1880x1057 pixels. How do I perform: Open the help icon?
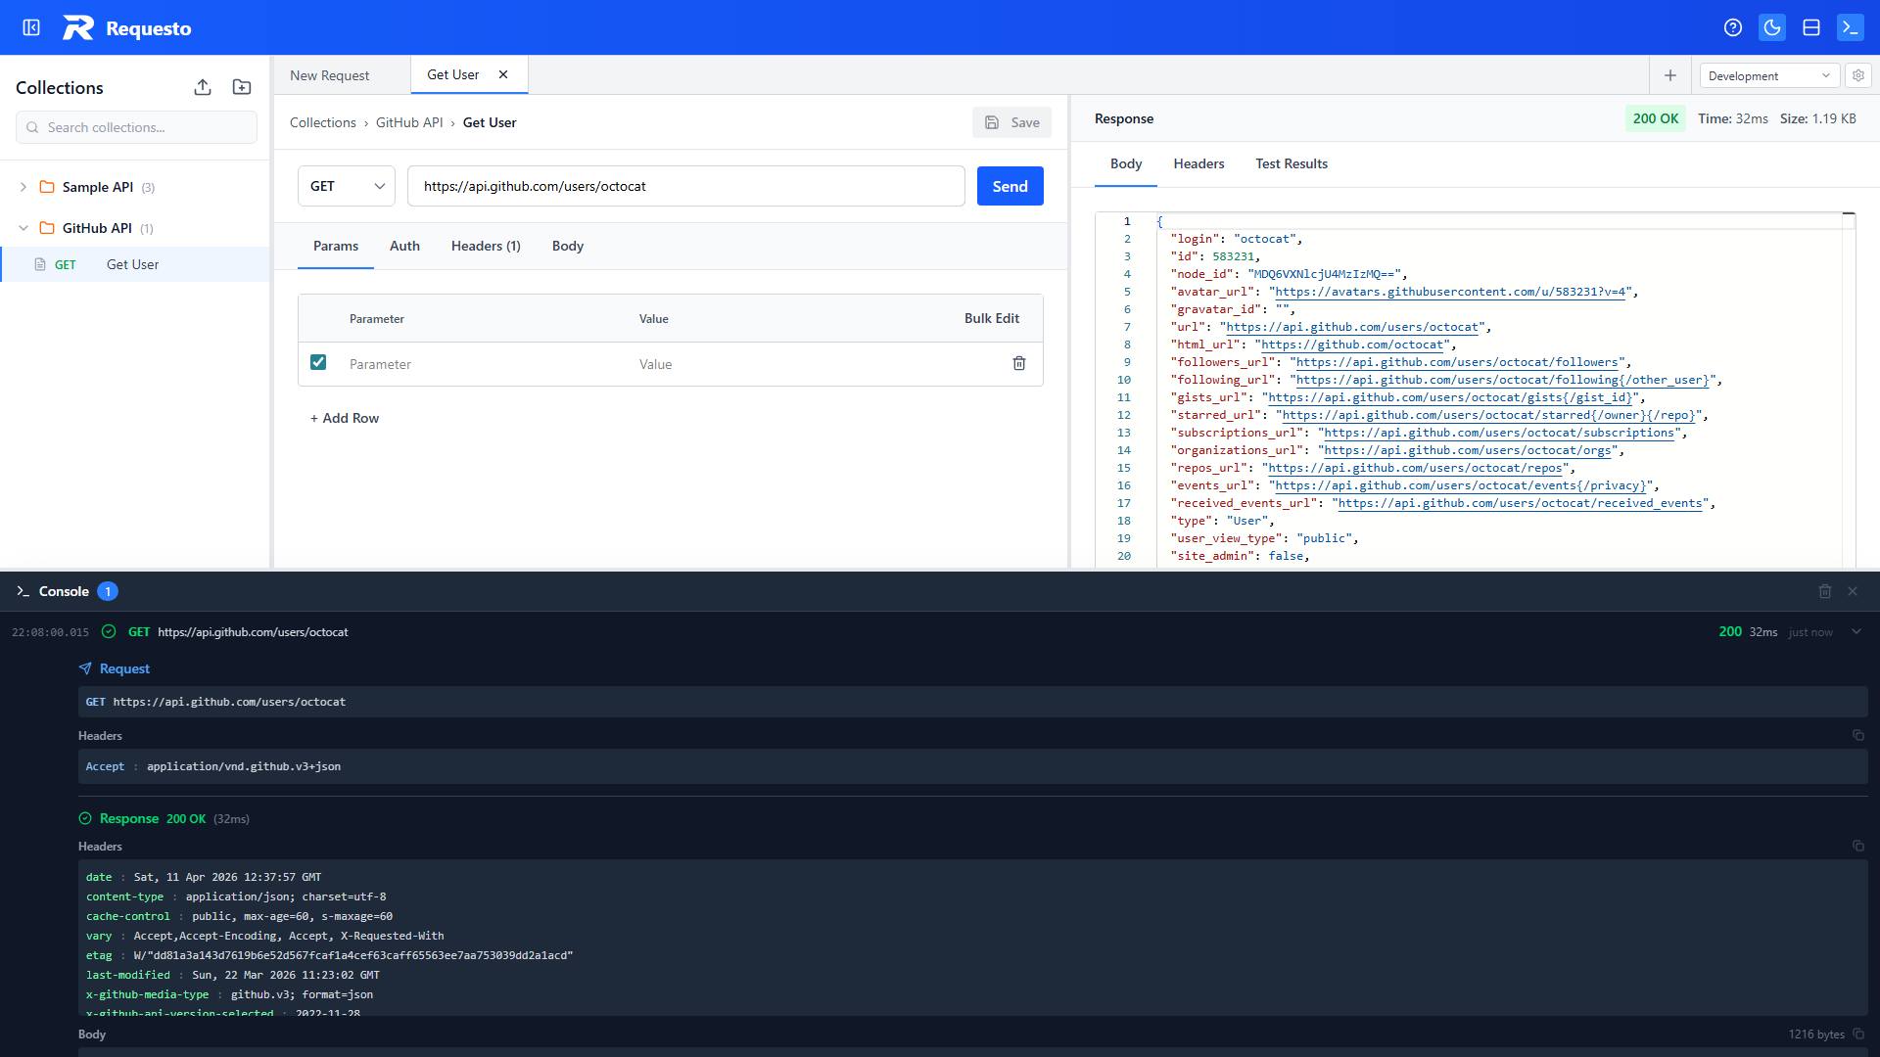1733,27
